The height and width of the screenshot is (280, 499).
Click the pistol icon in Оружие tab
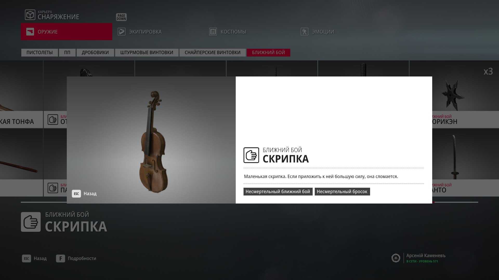tap(30, 32)
